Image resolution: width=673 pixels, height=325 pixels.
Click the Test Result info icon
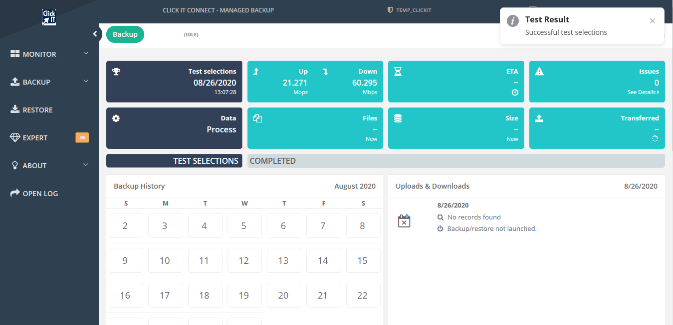tap(512, 21)
